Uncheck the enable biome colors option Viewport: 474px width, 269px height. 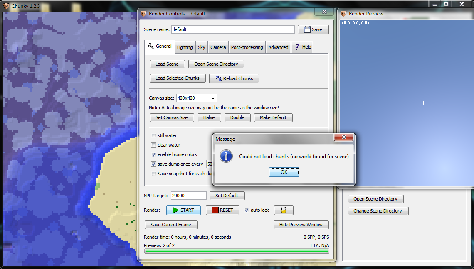pos(153,154)
